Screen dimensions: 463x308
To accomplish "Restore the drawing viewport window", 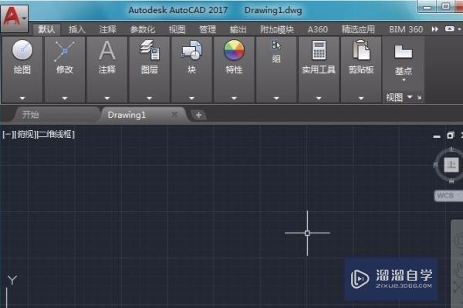I will pos(451,136).
